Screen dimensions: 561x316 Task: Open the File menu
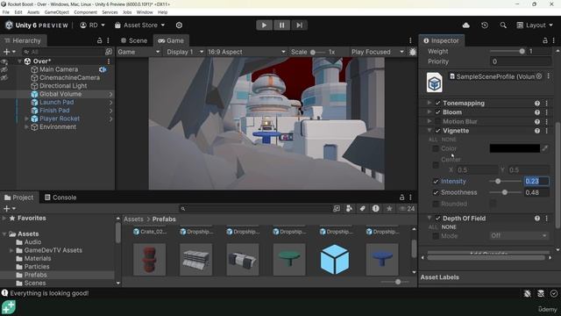(6, 12)
